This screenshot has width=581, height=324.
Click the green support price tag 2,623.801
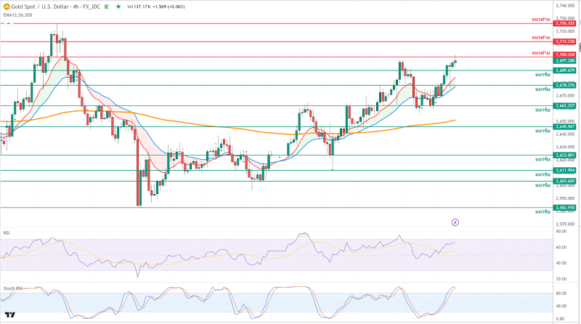(x=565, y=155)
